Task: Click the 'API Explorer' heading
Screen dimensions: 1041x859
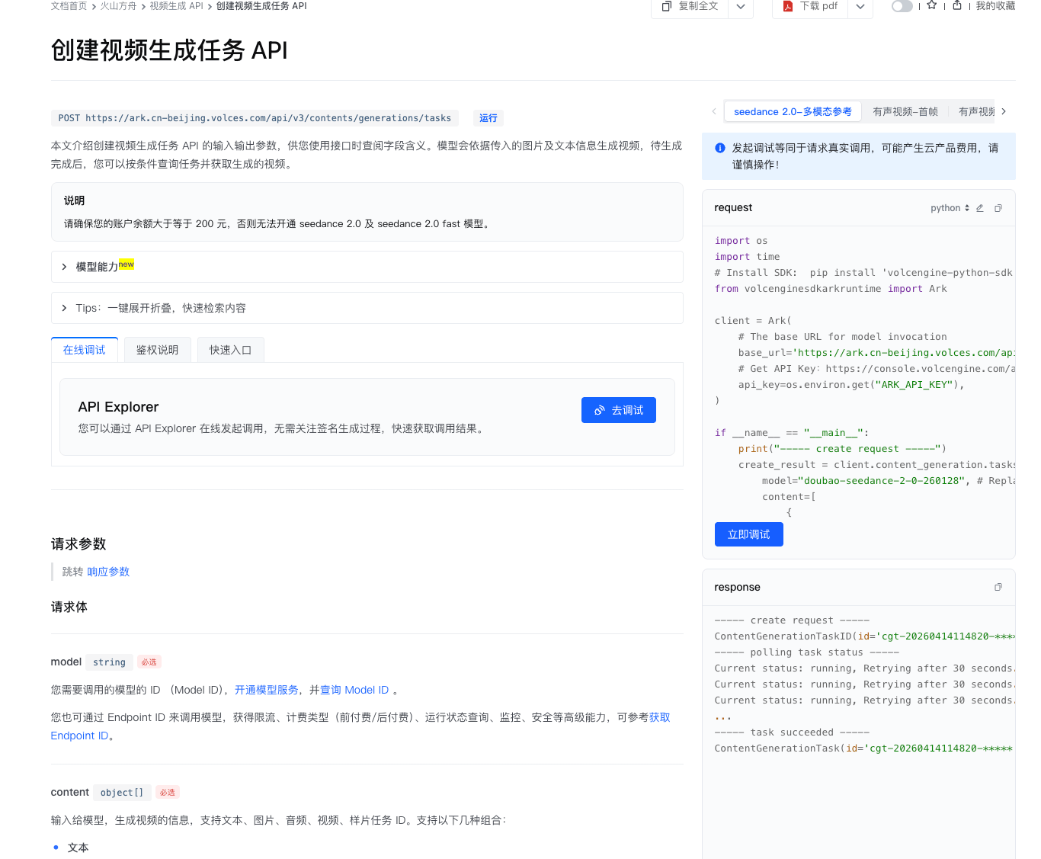Action: point(118,407)
